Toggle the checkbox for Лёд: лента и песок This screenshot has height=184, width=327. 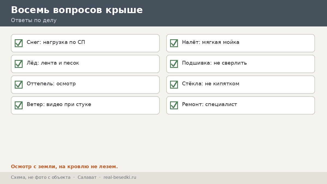click(19, 64)
